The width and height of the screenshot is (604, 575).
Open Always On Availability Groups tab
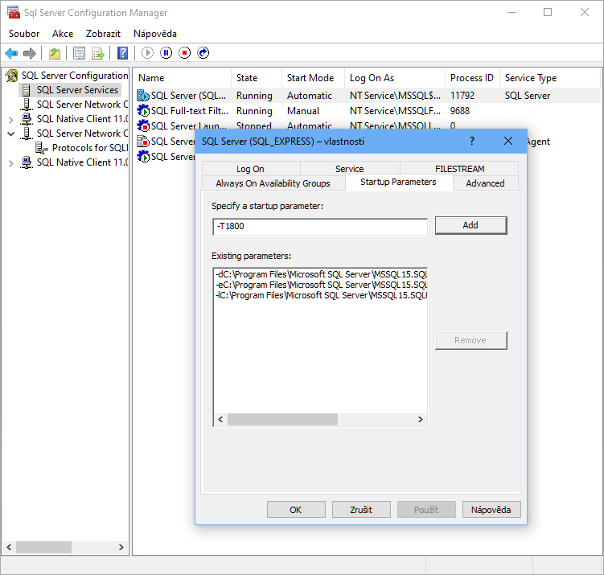point(273,183)
